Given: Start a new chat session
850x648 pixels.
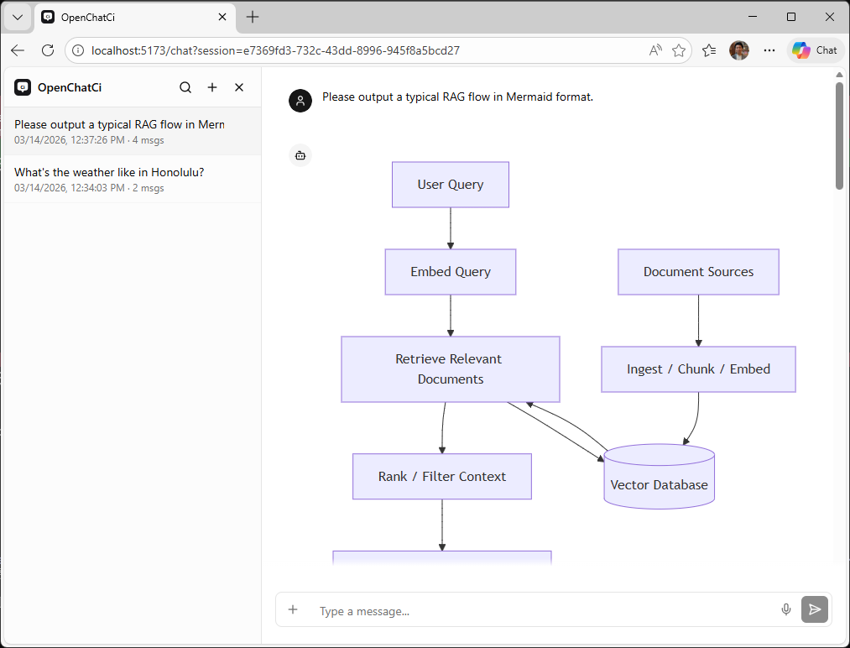Looking at the screenshot, I should (212, 87).
